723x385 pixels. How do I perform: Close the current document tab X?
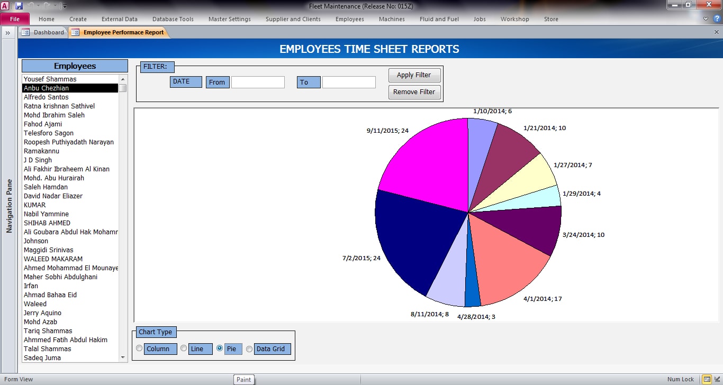[x=717, y=32]
